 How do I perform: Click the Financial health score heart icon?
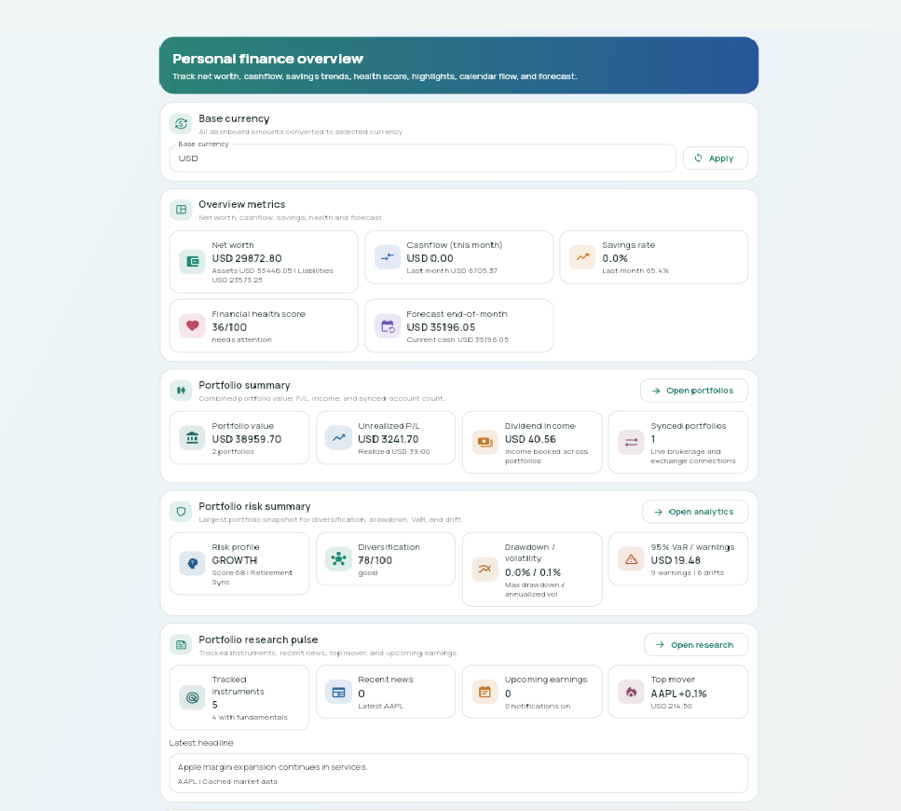(x=193, y=326)
